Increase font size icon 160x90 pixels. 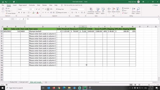pos(37,9)
